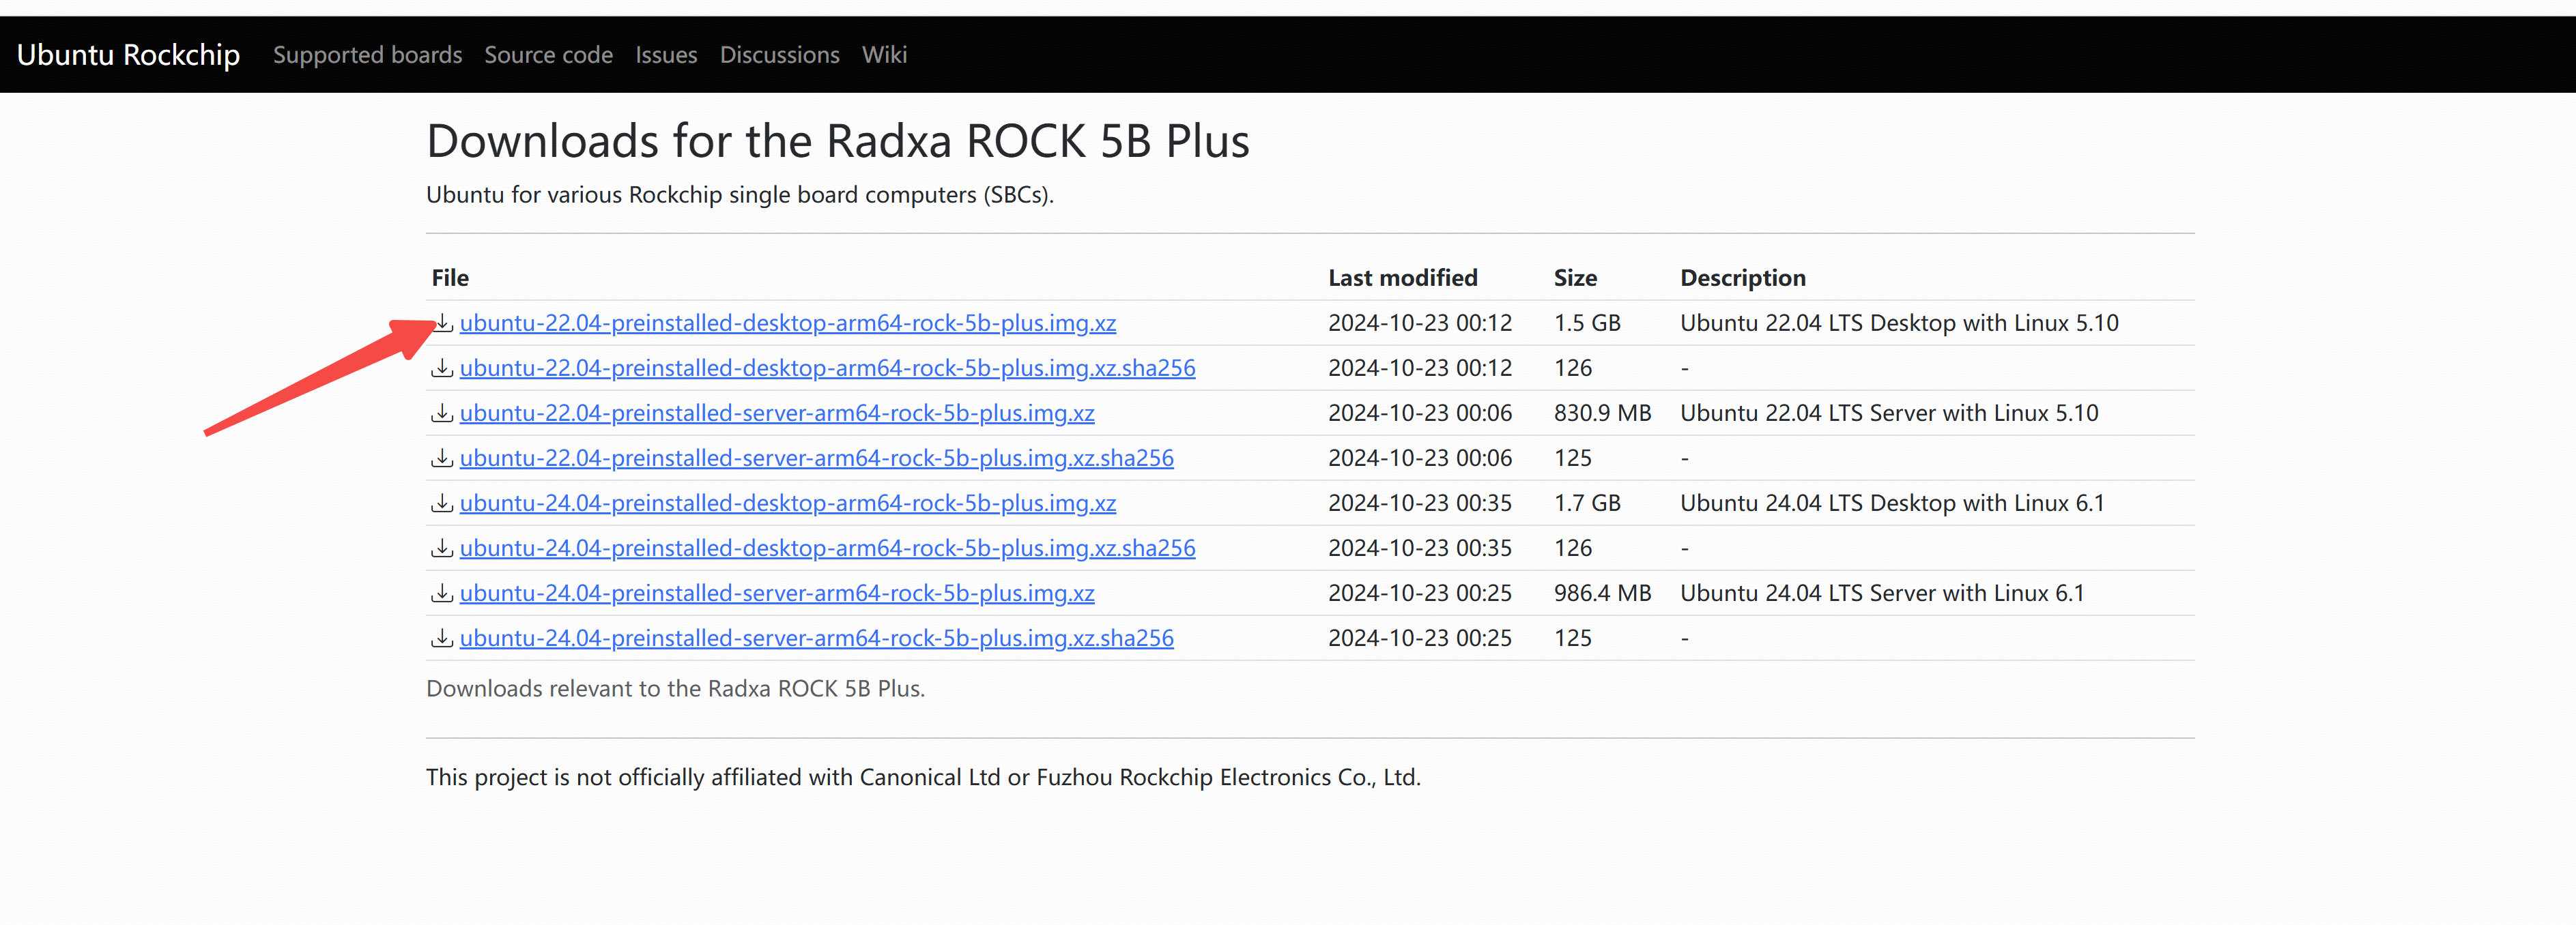Click download icon beside ubuntu-22.04 server img.xz
This screenshot has height=925, width=2576.
[x=442, y=413]
